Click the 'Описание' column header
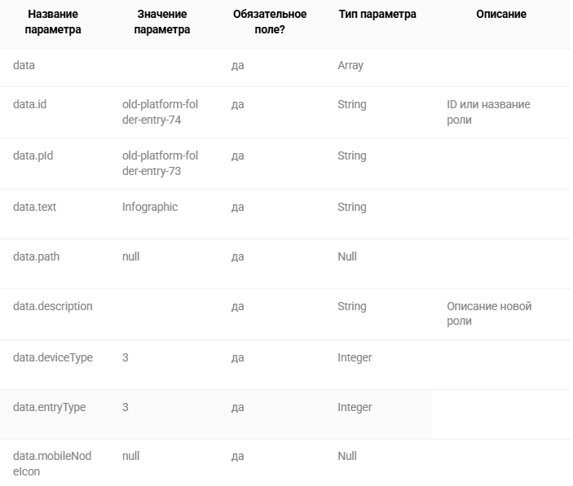Image resolution: width=573 pixels, height=486 pixels. [x=501, y=14]
